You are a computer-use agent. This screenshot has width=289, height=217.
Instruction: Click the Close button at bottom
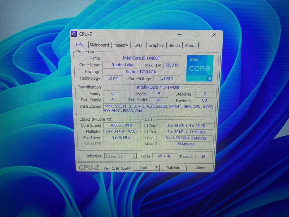[x=200, y=168]
